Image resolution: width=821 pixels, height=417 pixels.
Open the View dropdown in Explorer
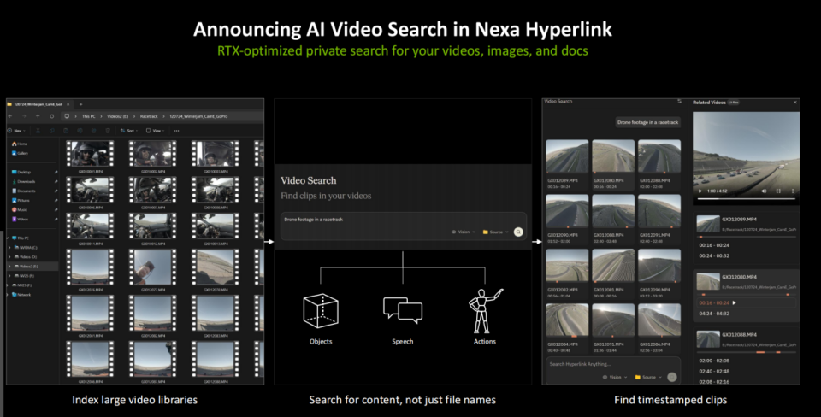pyautogui.click(x=155, y=130)
